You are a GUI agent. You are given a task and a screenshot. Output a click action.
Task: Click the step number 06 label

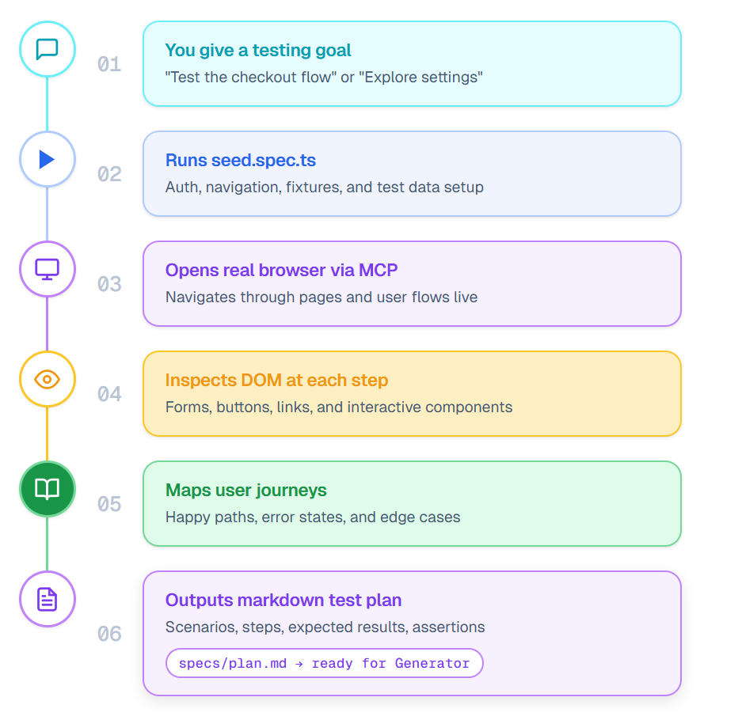click(x=109, y=634)
